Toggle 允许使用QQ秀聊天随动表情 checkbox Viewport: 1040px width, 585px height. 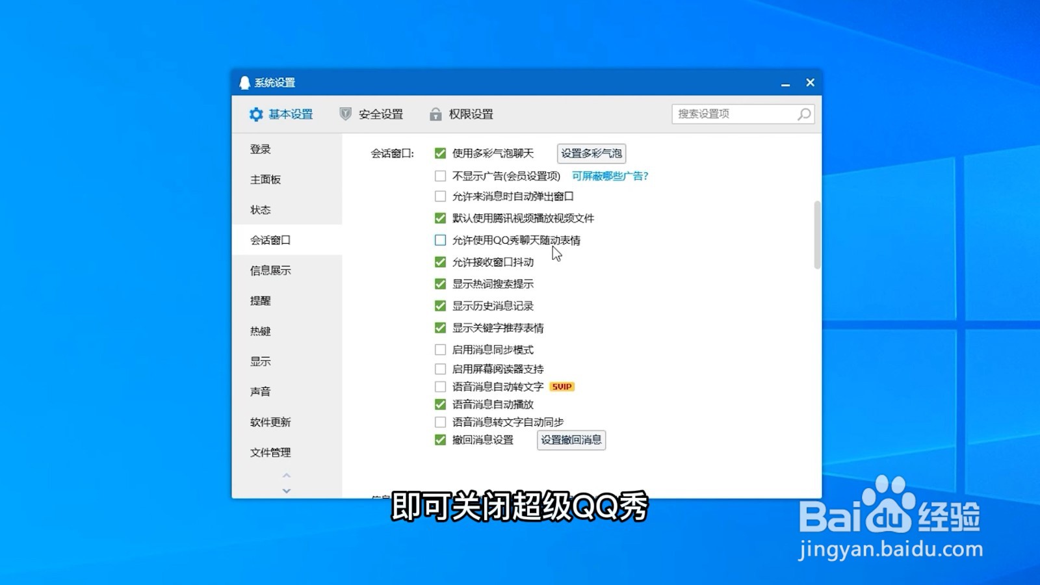(x=440, y=240)
